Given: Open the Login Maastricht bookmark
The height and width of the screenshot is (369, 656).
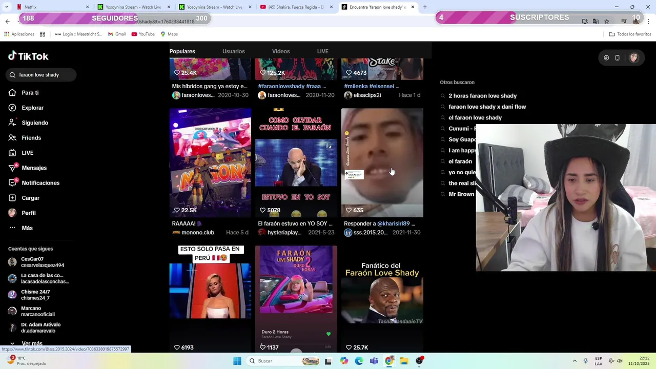Looking at the screenshot, I should pyautogui.click(x=78, y=34).
